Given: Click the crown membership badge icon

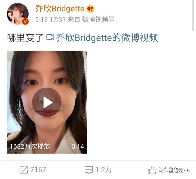Looking at the screenshot, I should [x=90, y=9].
